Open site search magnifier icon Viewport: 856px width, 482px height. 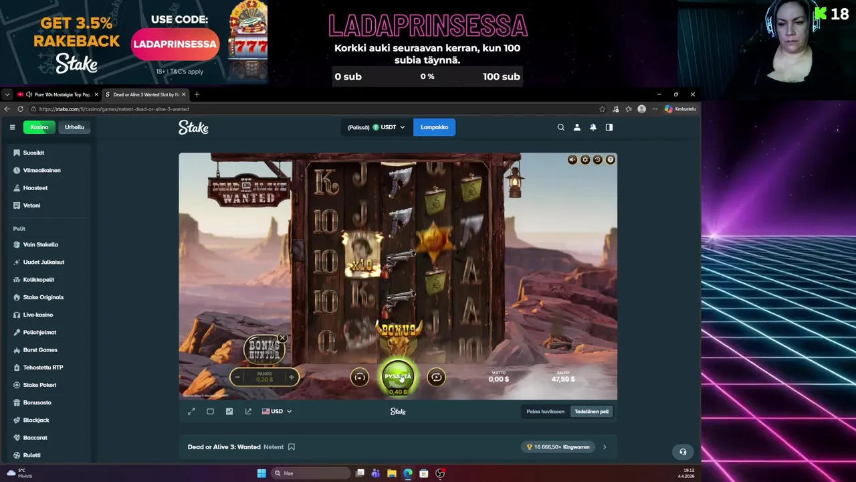(561, 127)
